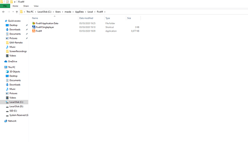Click This PC in the address bar path
The width and height of the screenshot is (248, 142).
30,12
